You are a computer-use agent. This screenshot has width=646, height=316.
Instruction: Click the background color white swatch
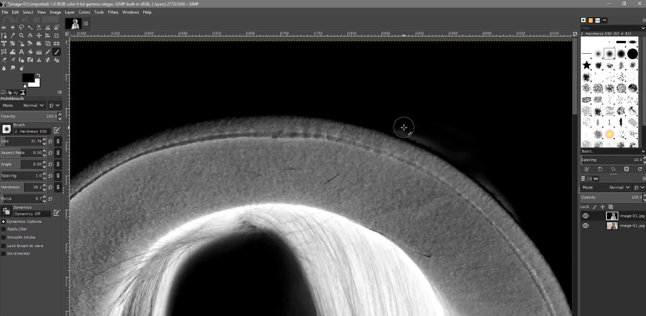[37, 84]
